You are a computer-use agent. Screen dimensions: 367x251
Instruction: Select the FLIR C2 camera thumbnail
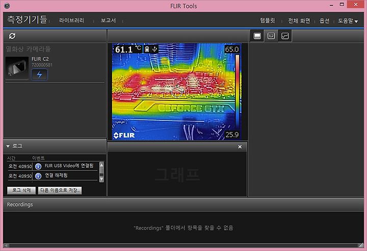(17, 68)
